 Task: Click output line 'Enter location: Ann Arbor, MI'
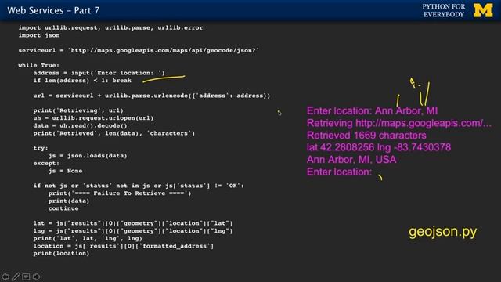tap(373, 111)
